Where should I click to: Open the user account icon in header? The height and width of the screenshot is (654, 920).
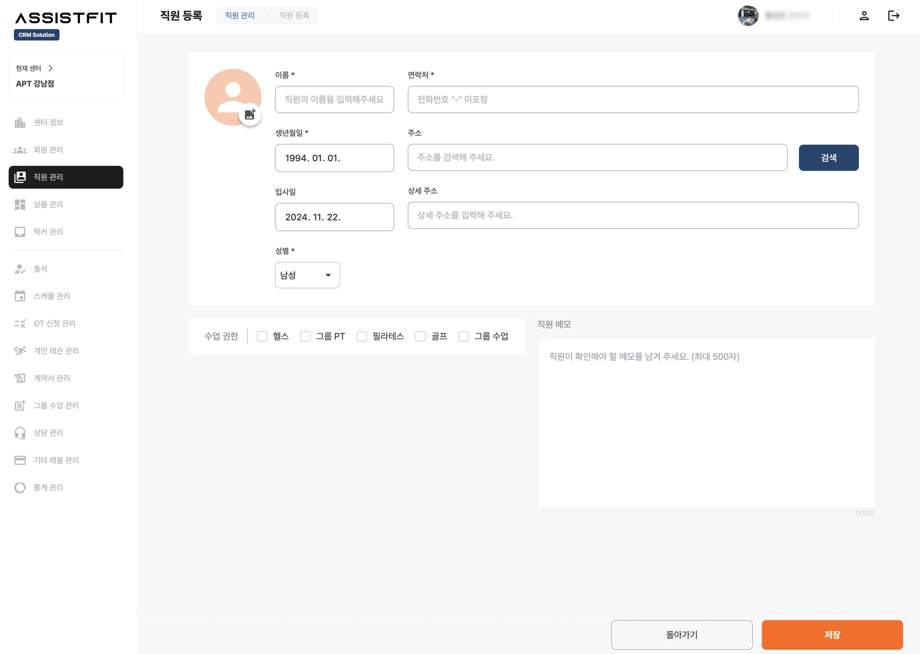(x=864, y=16)
